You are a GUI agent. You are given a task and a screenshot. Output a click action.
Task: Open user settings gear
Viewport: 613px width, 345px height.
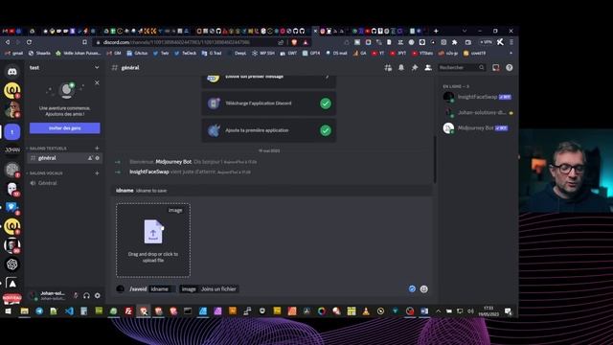click(98, 296)
